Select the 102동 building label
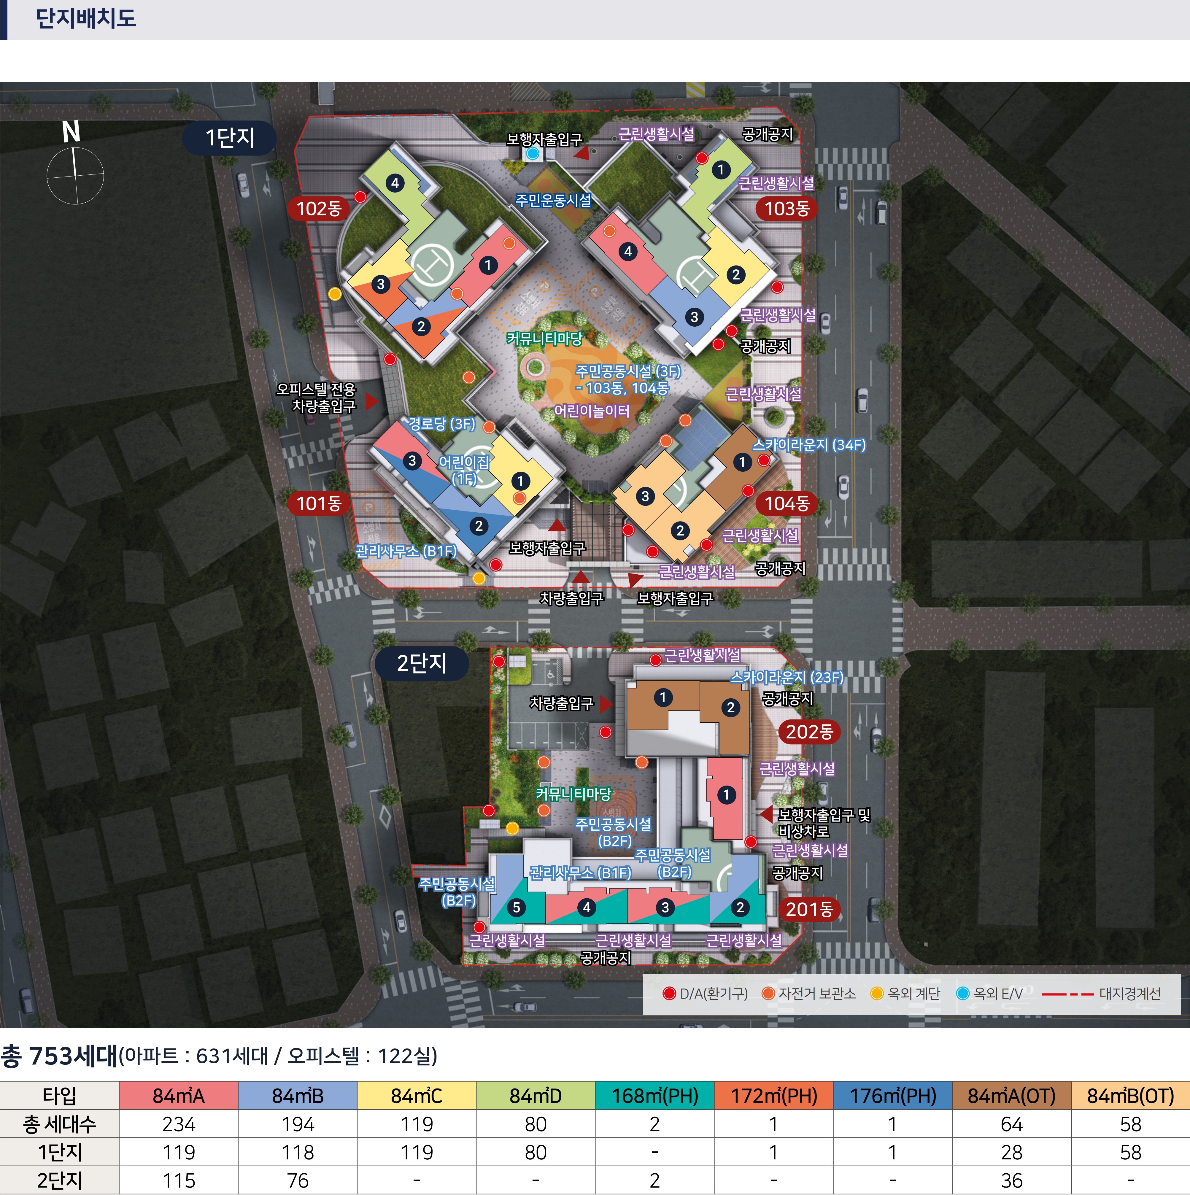The image size is (1190, 1195). [x=319, y=209]
